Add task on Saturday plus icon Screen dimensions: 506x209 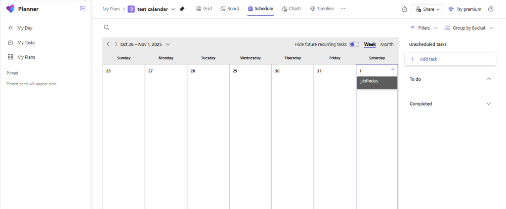click(x=393, y=69)
